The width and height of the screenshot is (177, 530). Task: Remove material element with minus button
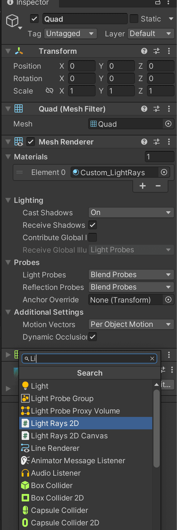(x=158, y=186)
